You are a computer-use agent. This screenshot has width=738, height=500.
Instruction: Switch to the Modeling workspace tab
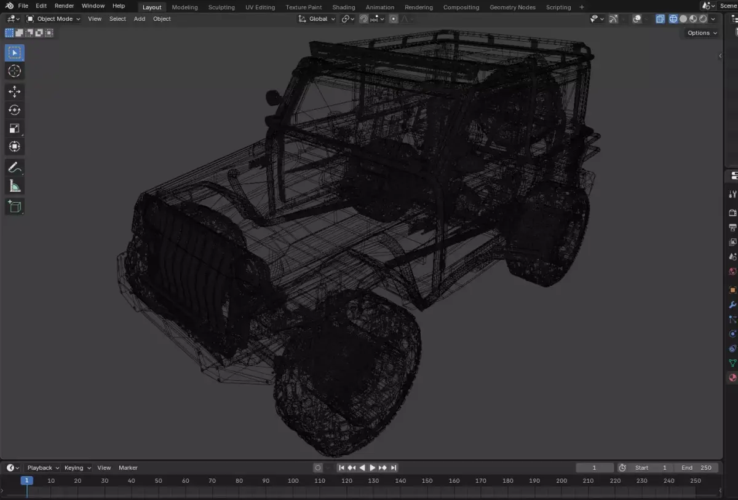point(184,7)
